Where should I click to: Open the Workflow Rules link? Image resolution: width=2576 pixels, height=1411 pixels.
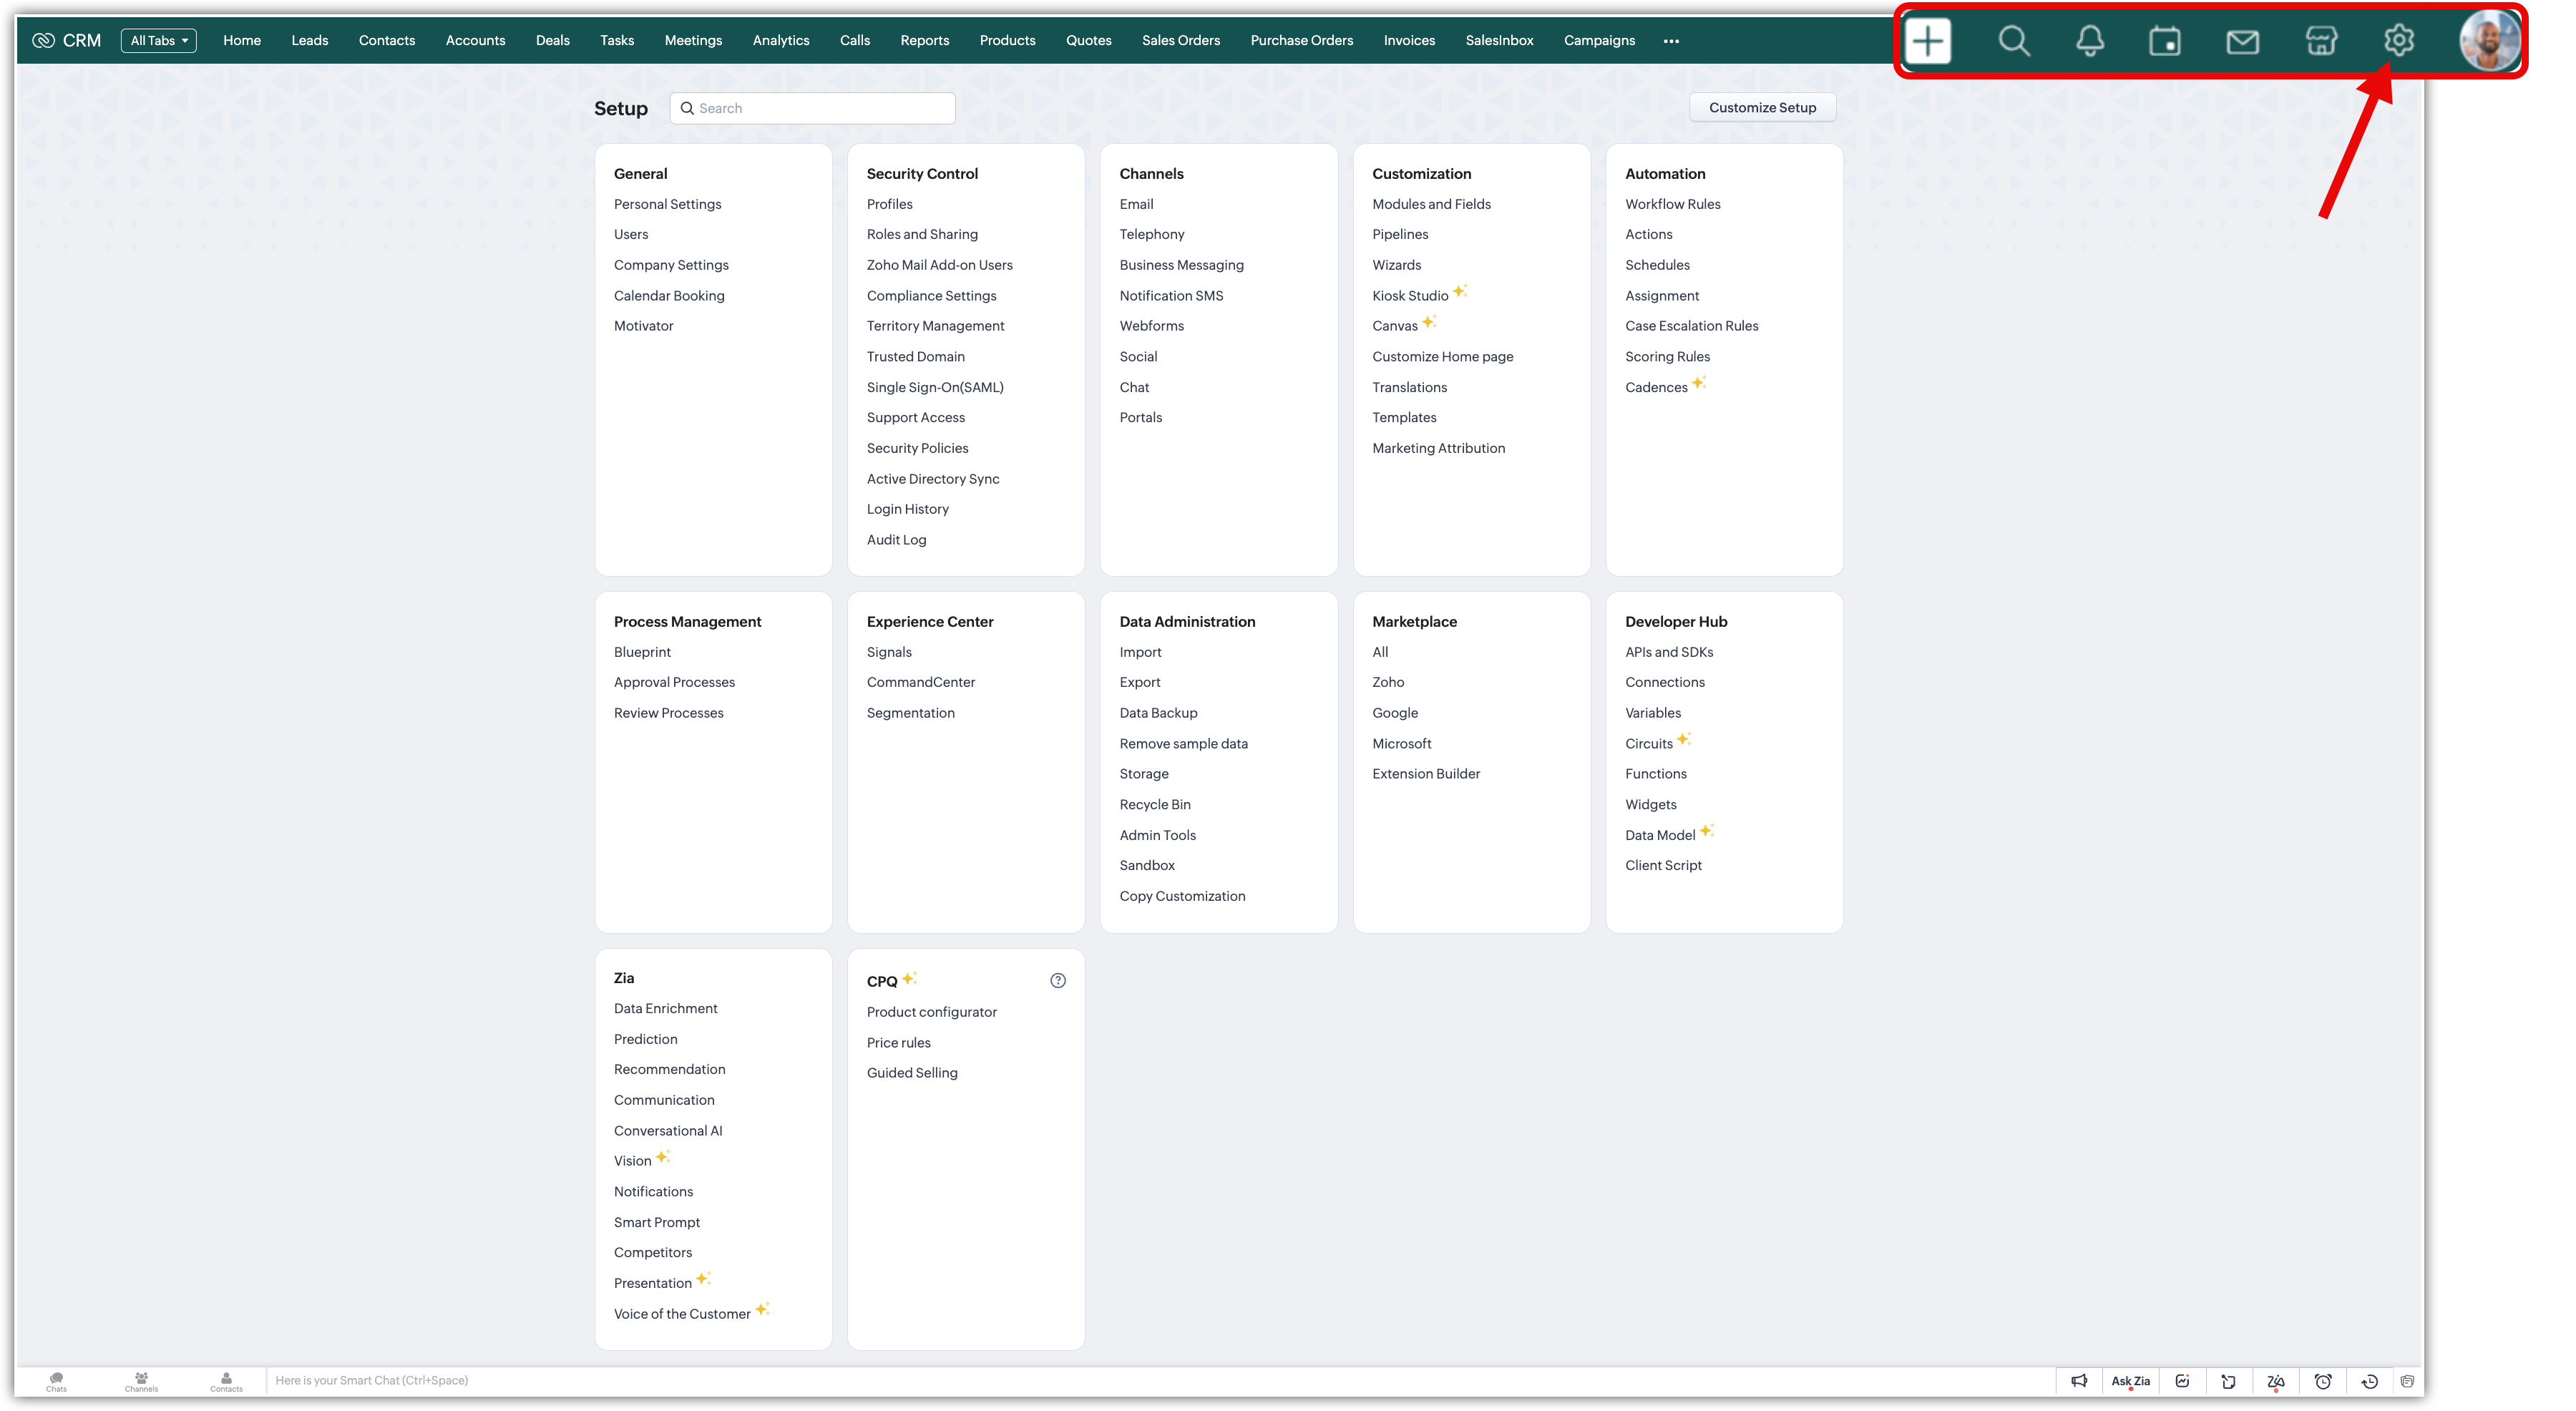click(x=1672, y=204)
